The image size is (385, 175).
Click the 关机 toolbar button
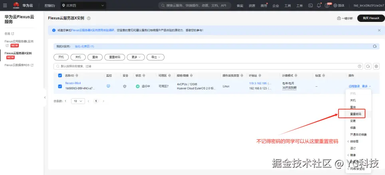click(78, 57)
